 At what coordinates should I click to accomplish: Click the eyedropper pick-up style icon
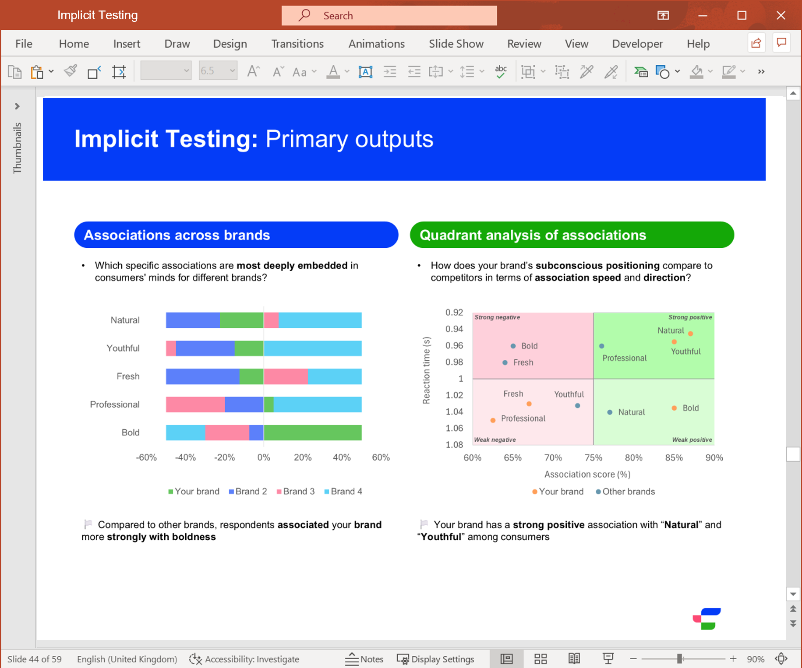pyautogui.click(x=586, y=71)
